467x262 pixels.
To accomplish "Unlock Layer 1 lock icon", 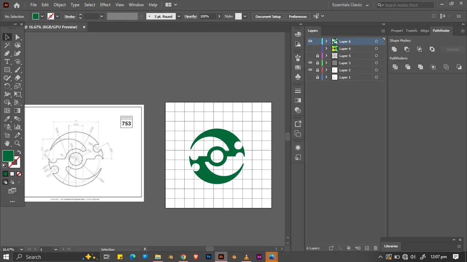I will [317, 78].
